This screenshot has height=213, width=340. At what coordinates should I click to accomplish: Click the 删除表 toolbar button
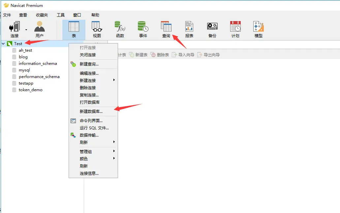tap(160, 55)
